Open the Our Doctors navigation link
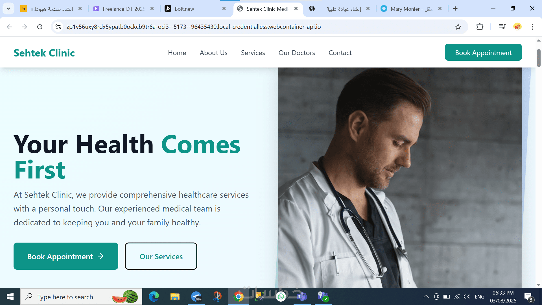This screenshot has width=542, height=305. tap(297, 53)
